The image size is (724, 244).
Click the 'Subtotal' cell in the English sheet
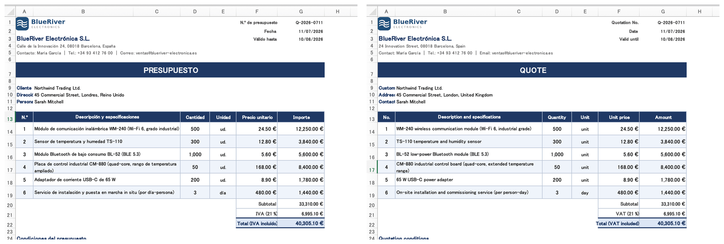619,204
